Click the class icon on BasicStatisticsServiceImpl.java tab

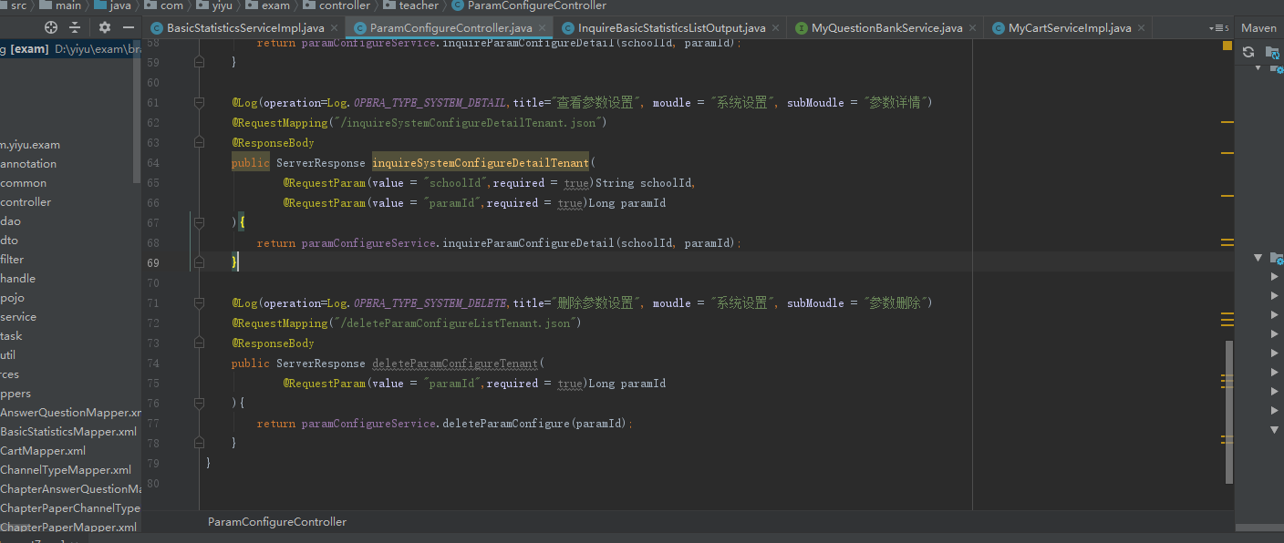coord(157,28)
